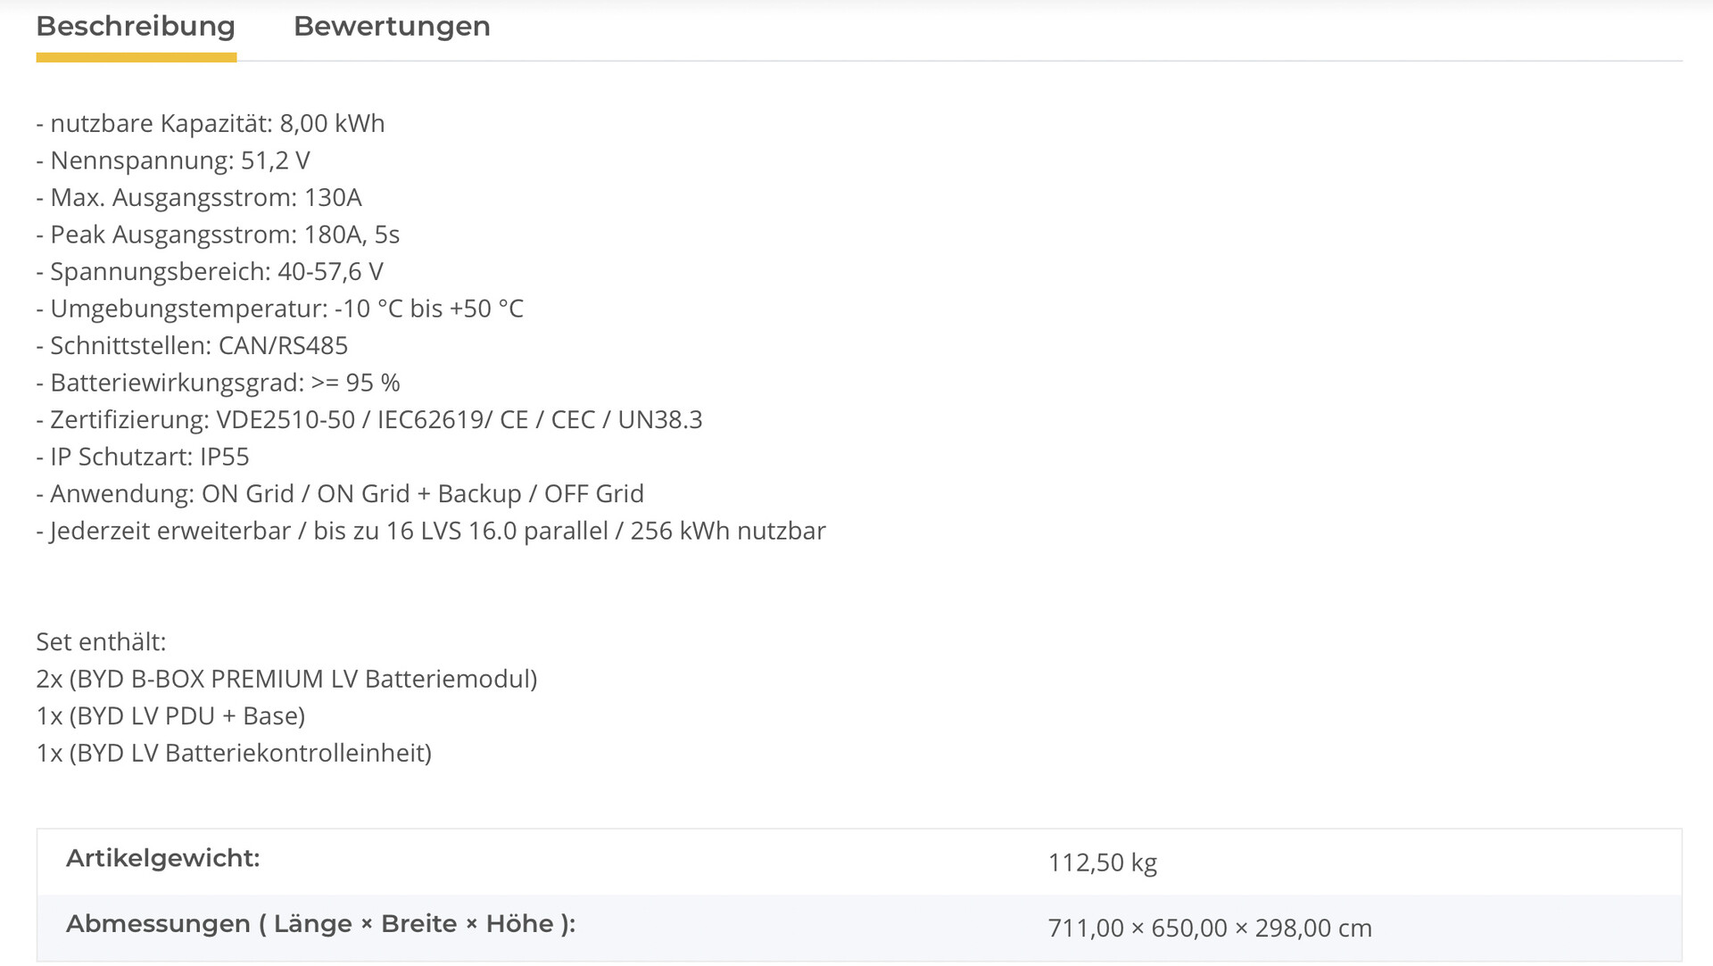
Task: Click the Peak Ausgangsstrom 180A line
Action: coord(218,235)
